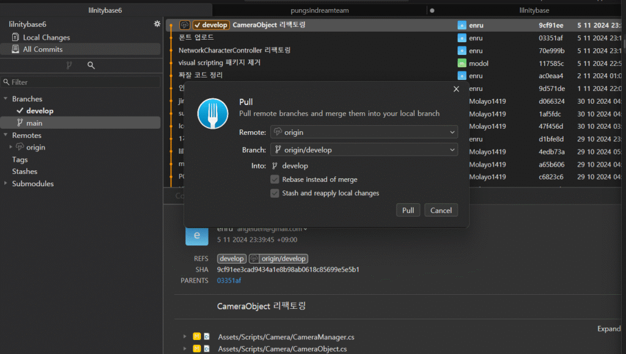Open the Remote origin dropdown

coord(364,132)
